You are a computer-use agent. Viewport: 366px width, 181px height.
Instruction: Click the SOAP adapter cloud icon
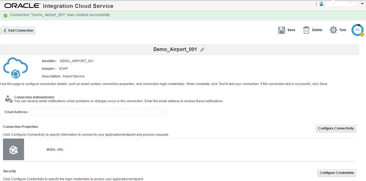[15, 68]
